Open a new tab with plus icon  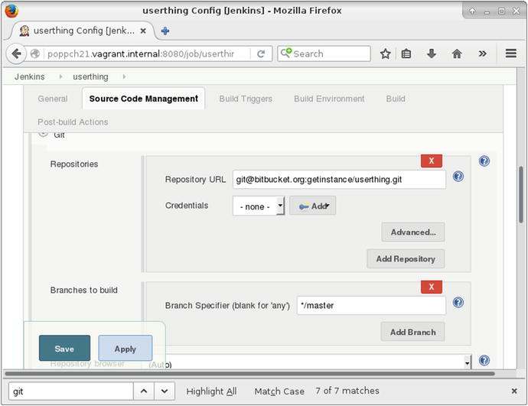coord(165,31)
